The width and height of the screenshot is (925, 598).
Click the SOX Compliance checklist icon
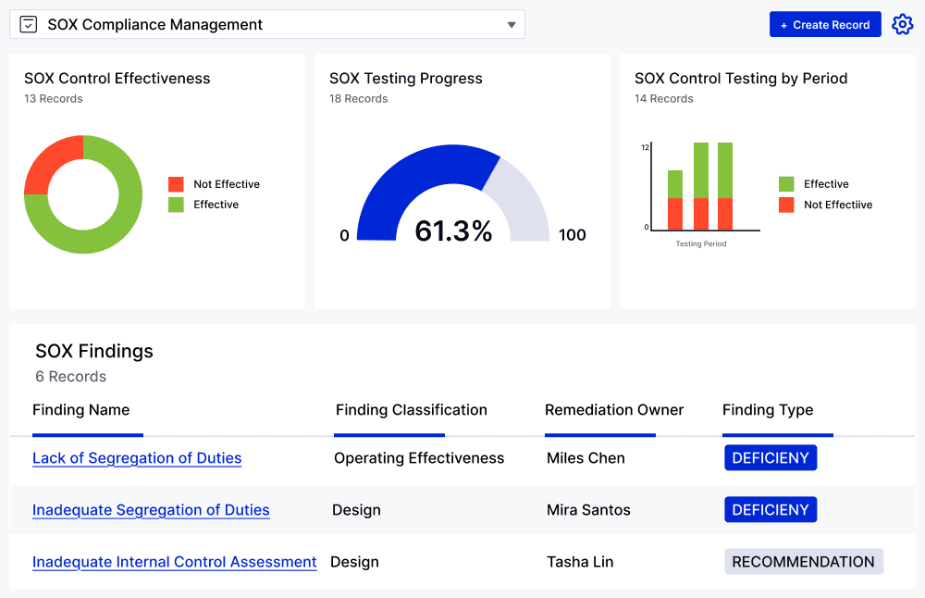coord(29,25)
